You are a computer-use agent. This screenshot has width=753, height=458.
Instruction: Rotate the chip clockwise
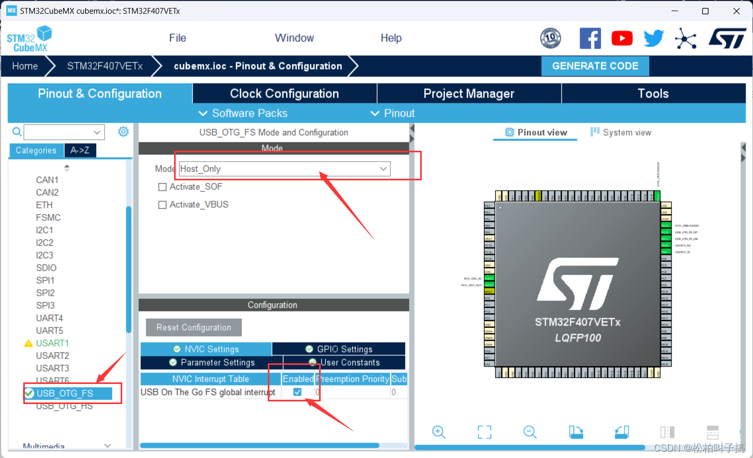point(576,432)
